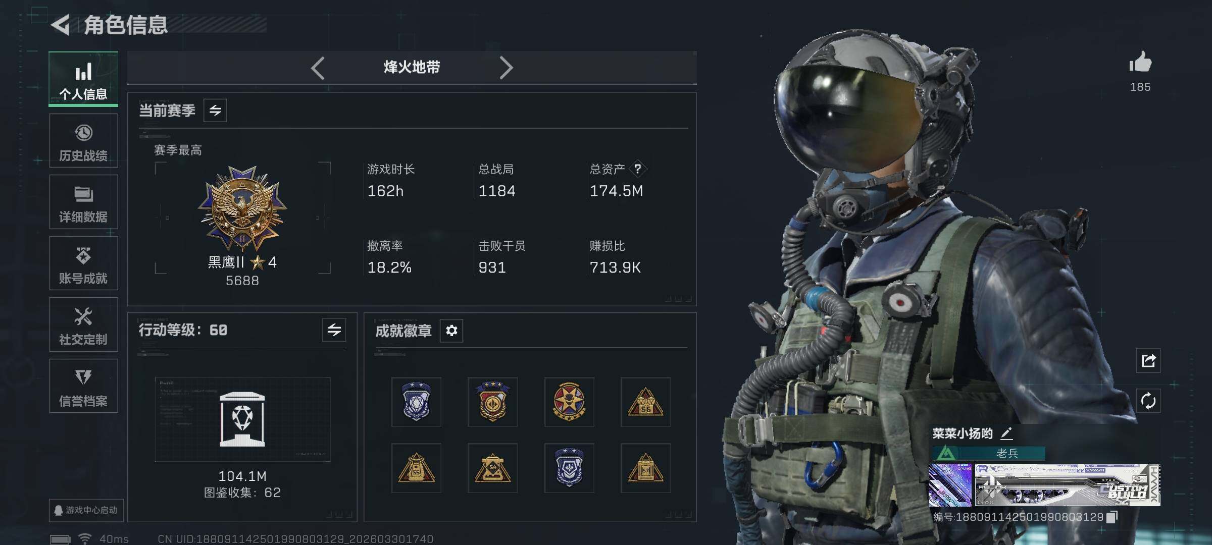Click the collection showcase display case image
The width and height of the screenshot is (1212, 545).
tap(242, 419)
